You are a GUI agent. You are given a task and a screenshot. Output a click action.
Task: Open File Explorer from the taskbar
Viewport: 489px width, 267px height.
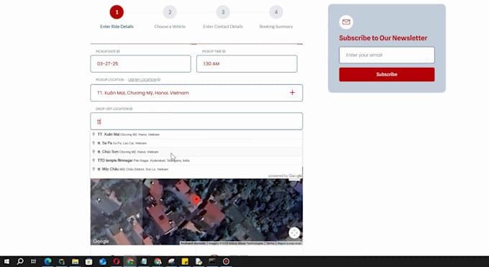(x=76, y=261)
